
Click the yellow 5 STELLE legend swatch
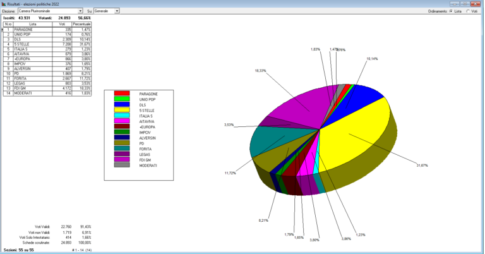(x=122, y=111)
